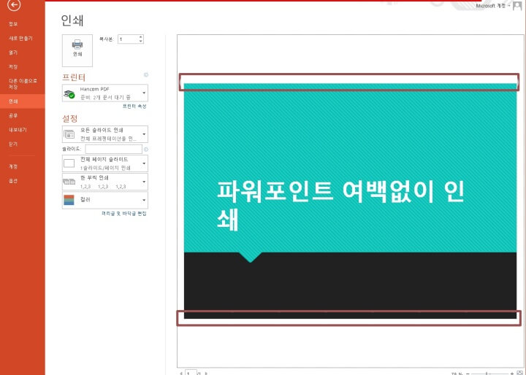This screenshot has width=526, height=375.
Task: Open the 모든 슬라이드 인쇄 dropdown
Action: (105, 134)
